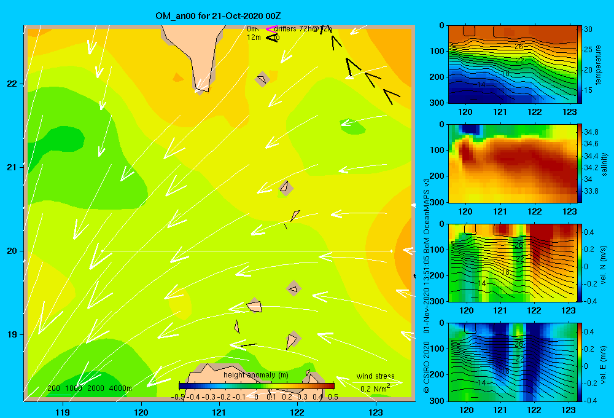Open the salinity depth section panel
The image size is (614, 418).
[x=513, y=164]
